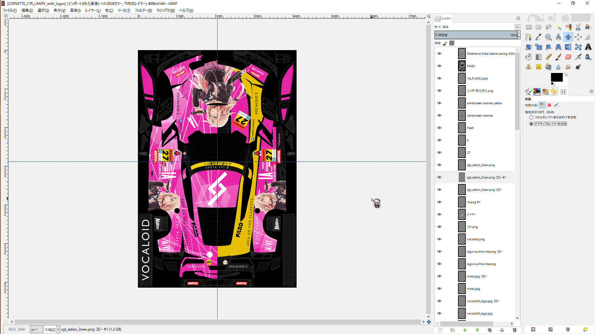Select the Move tool

(x=568, y=37)
